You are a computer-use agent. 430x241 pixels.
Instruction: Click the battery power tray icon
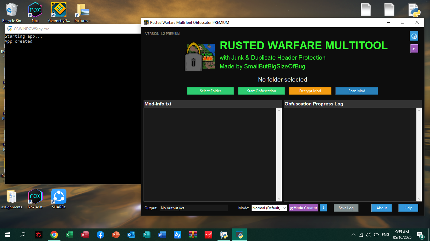tap(376, 235)
